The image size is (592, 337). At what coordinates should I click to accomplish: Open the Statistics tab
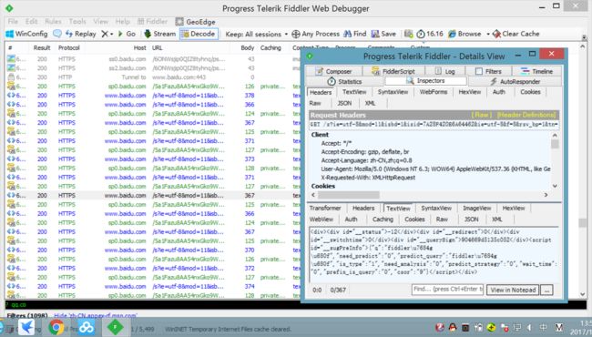click(x=344, y=81)
